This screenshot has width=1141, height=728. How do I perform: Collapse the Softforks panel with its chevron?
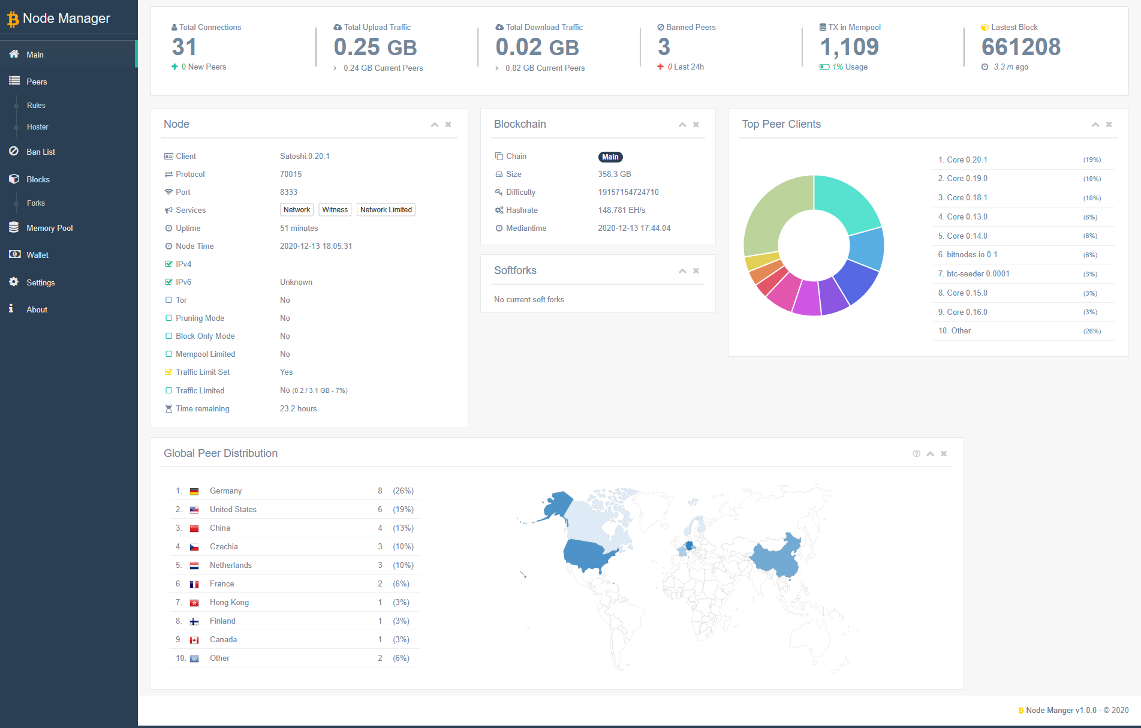coord(682,271)
